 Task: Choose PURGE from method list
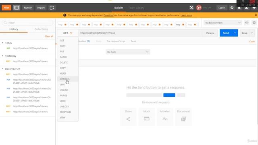68,95
